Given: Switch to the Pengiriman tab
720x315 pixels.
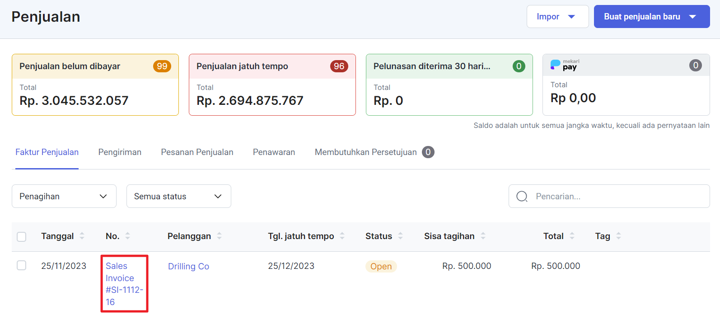Looking at the screenshot, I should pyautogui.click(x=120, y=152).
